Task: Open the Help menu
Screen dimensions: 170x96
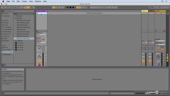Action: click(x=45, y=1)
